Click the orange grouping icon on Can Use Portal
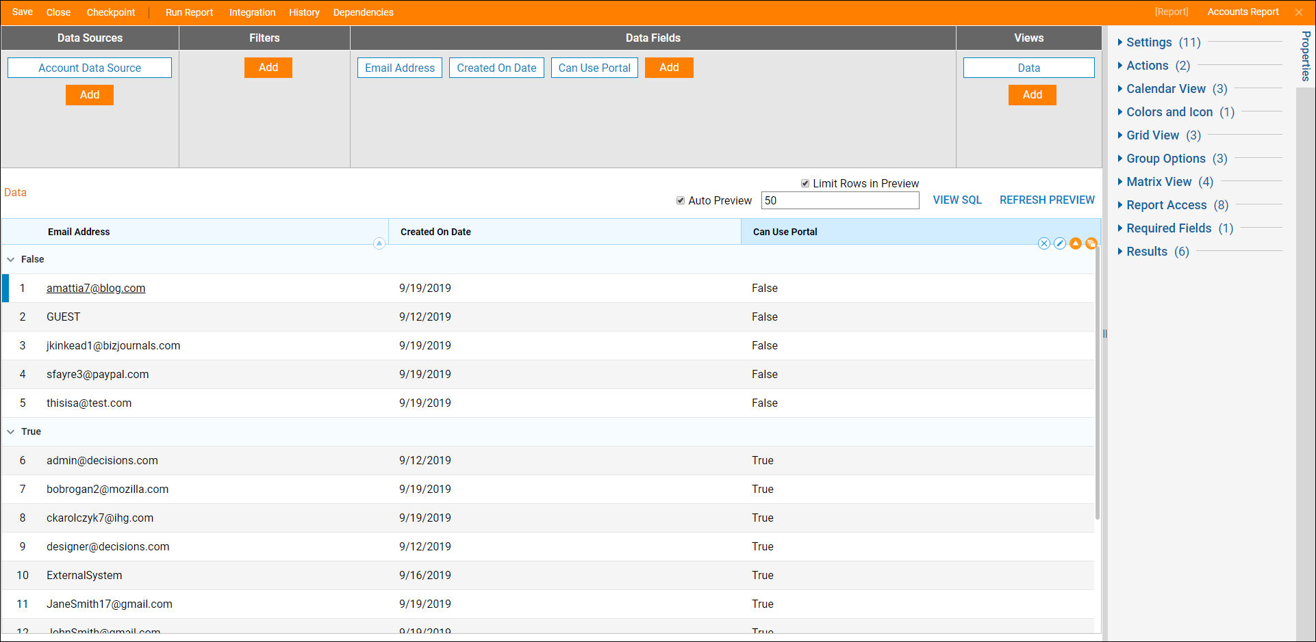Image resolution: width=1316 pixels, height=642 pixels. (x=1091, y=243)
